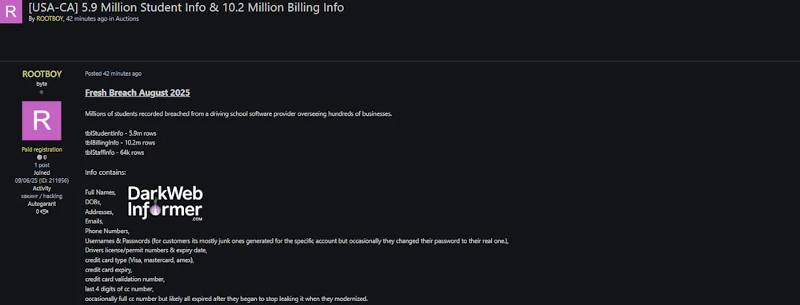Click the joined date with ID 211956
The image size is (800, 305).
tap(42, 180)
